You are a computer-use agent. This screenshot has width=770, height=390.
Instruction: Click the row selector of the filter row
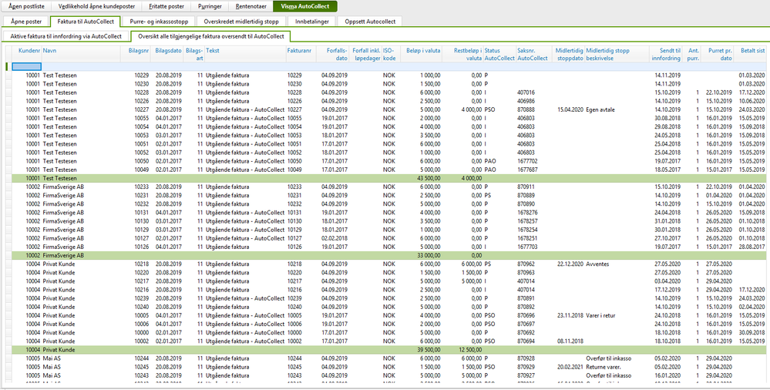tap(8, 66)
